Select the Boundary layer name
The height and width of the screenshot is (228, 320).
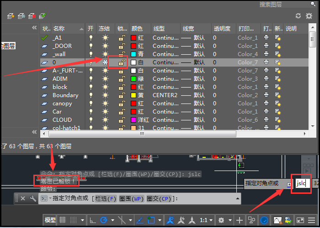click(x=65, y=95)
